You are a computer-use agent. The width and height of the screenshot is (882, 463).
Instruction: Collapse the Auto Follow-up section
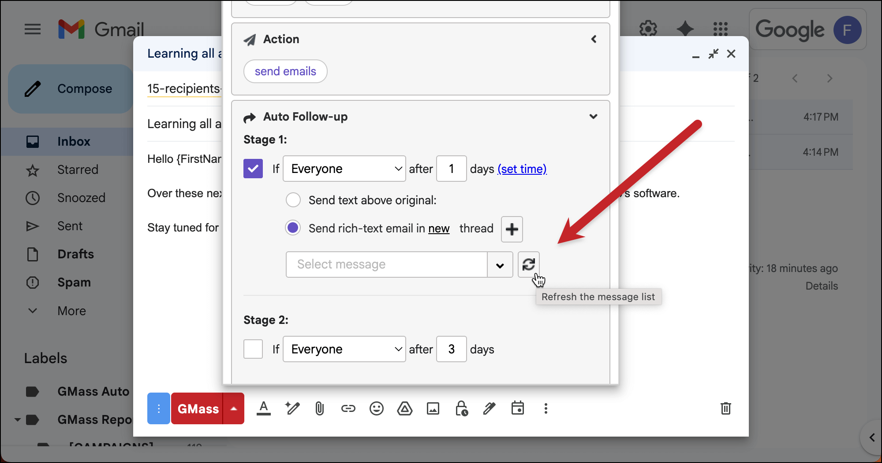tap(593, 117)
